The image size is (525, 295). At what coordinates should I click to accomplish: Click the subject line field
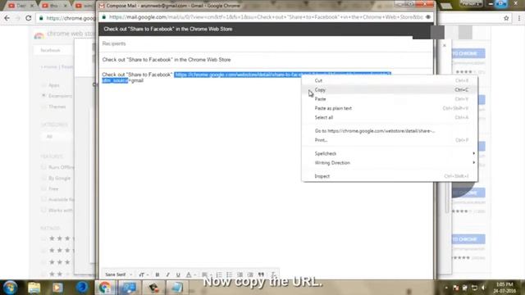266,60
